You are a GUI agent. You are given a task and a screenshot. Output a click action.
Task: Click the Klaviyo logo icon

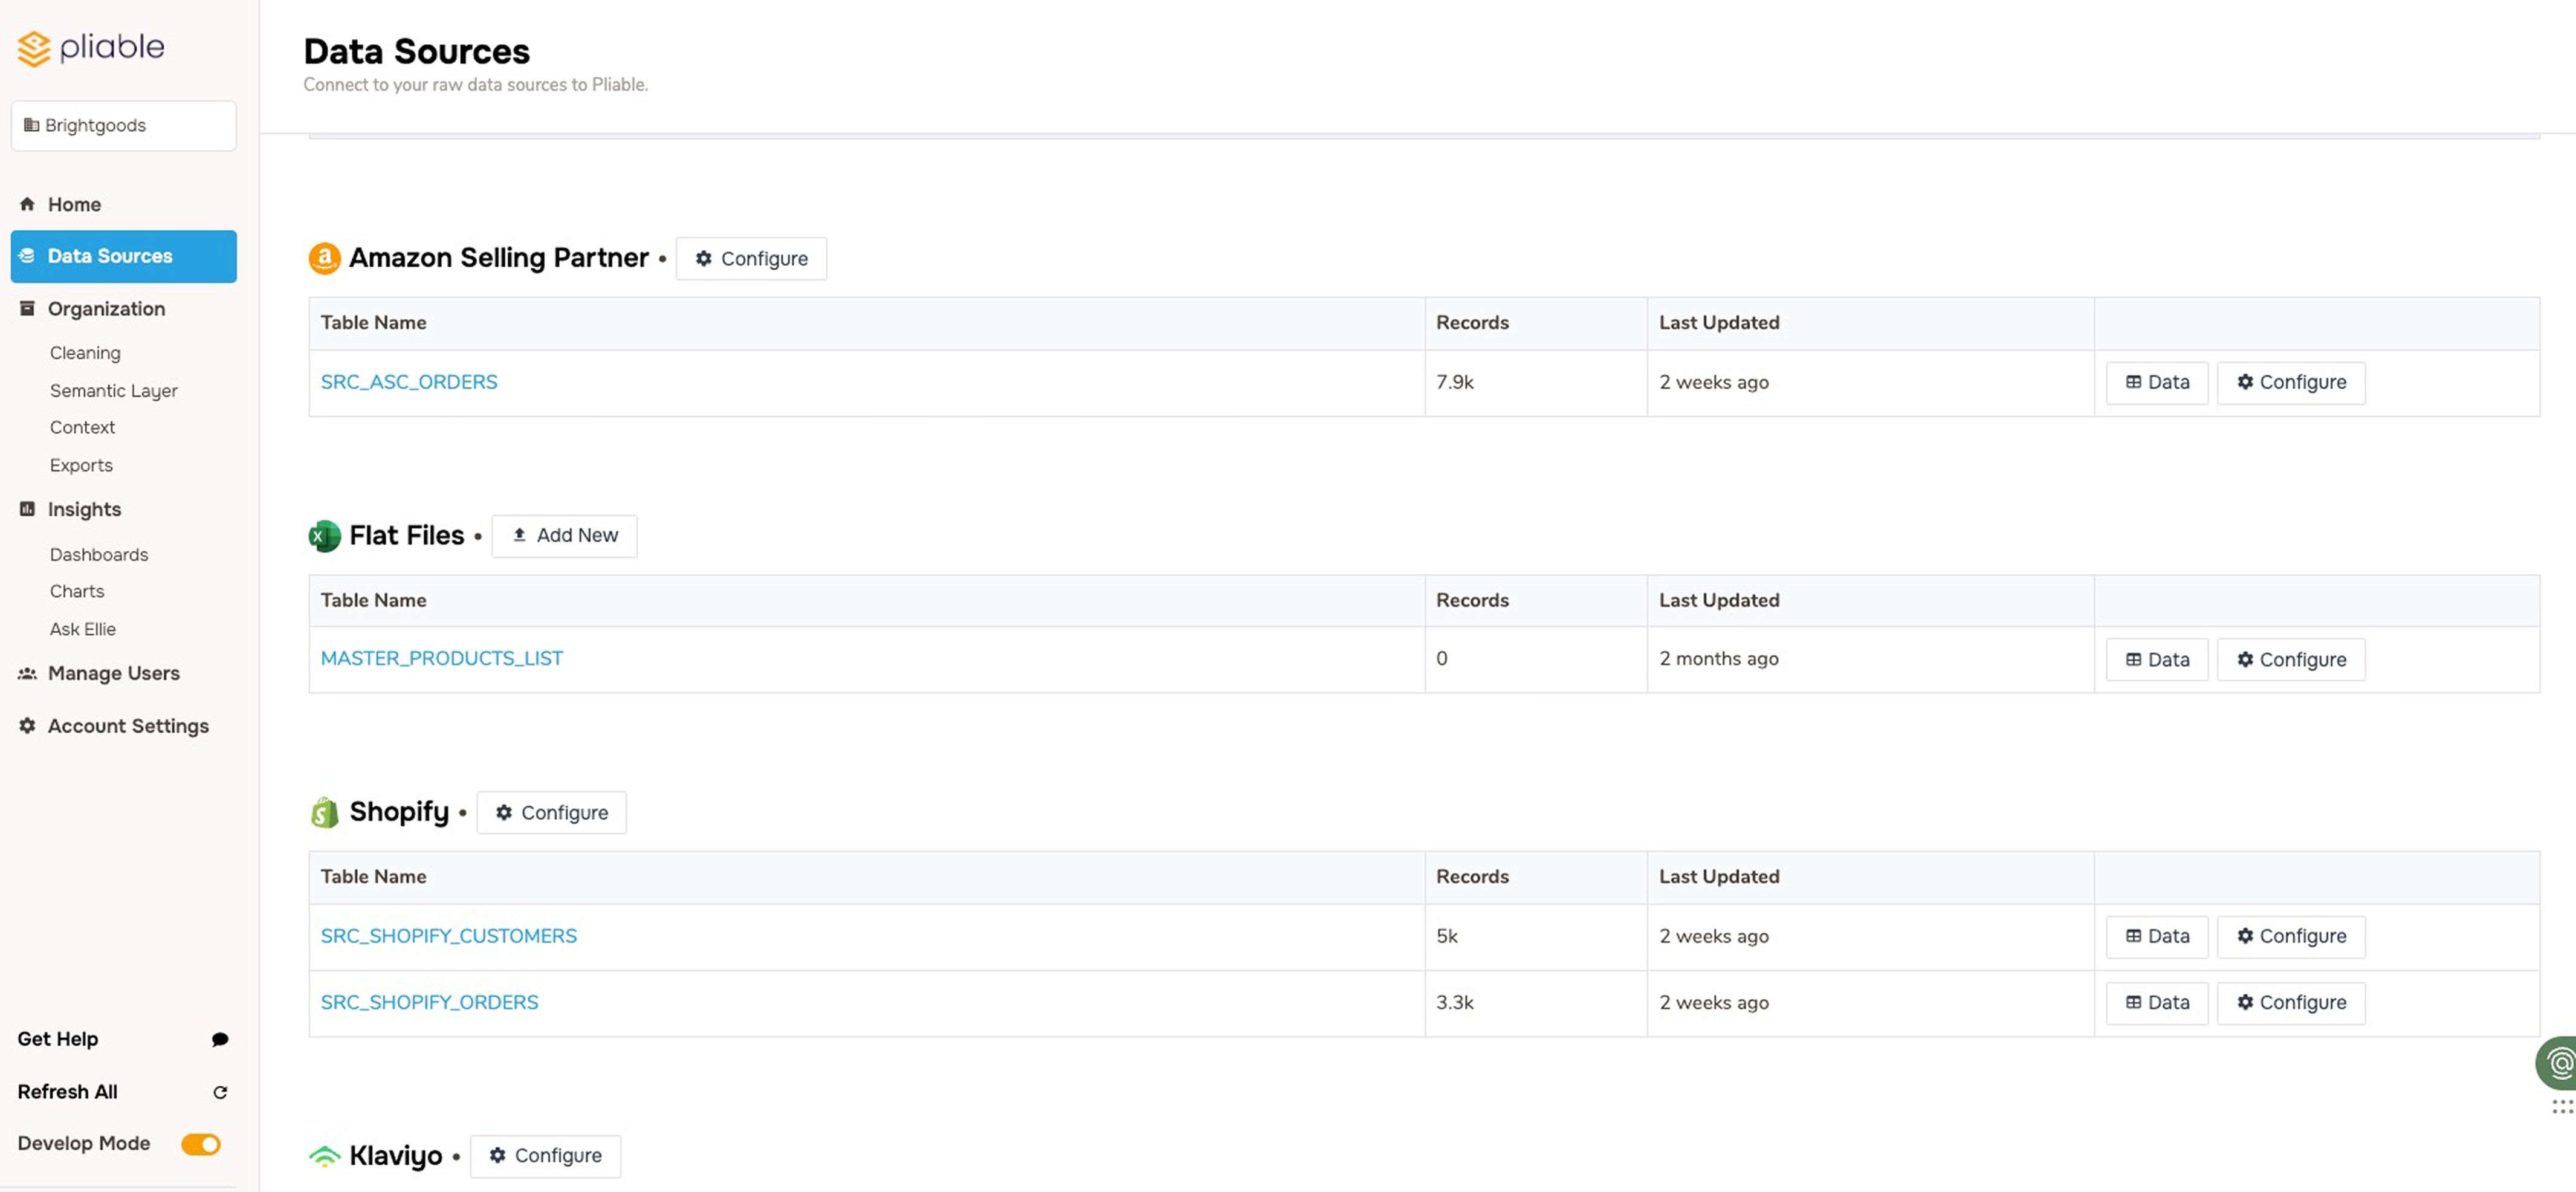324,1156
